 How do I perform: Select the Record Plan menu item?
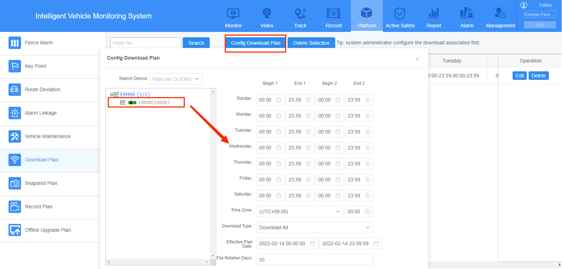[50, 207]
